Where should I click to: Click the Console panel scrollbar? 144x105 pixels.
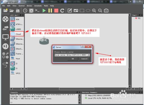(x=79, y=99)
